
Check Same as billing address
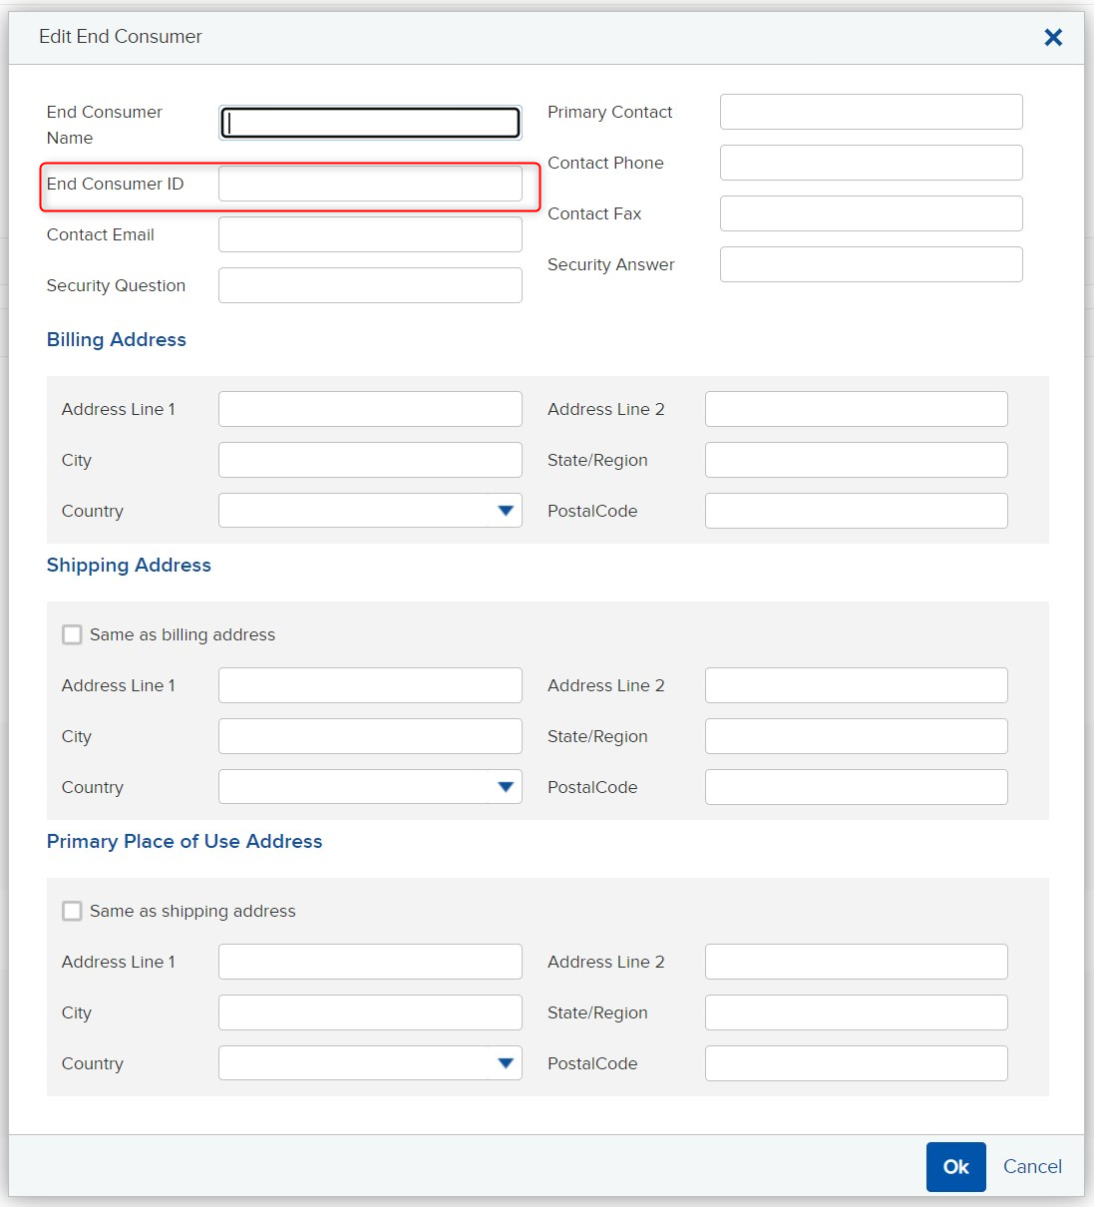pyautogui.click(x=72, y=634)
